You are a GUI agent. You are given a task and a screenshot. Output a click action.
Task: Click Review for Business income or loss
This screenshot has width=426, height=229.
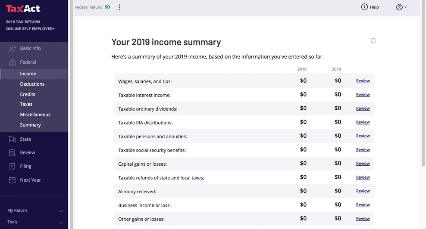click(x=363, y=205)
